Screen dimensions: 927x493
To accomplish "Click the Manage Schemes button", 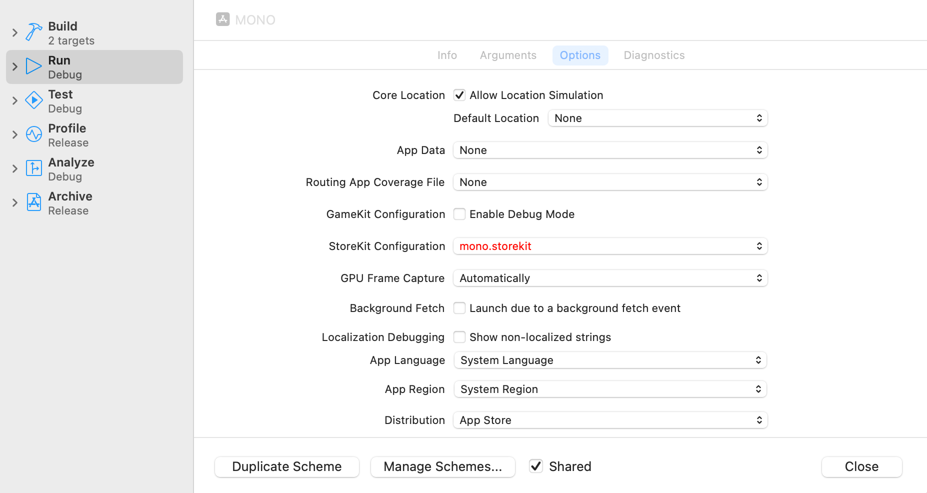I will 442,466.
